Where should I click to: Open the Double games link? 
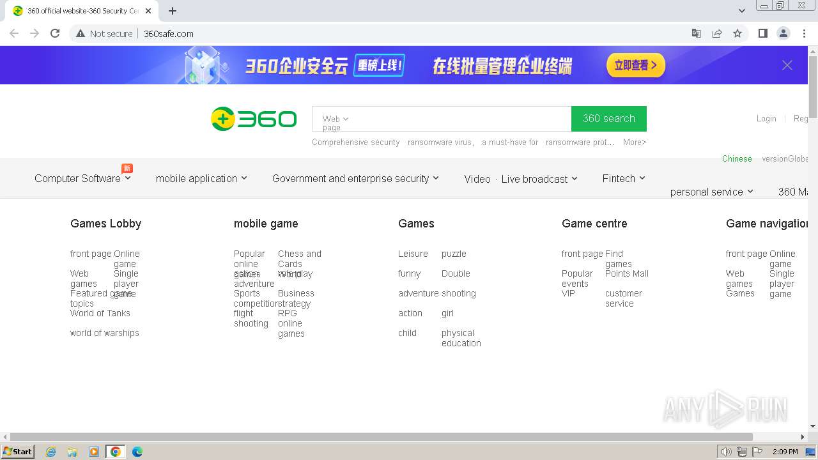point(456,273)
